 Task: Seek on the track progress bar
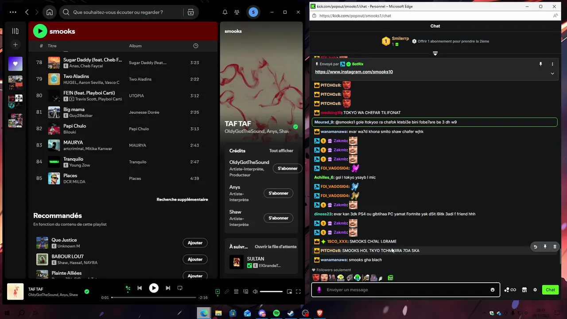click(153, 298)
